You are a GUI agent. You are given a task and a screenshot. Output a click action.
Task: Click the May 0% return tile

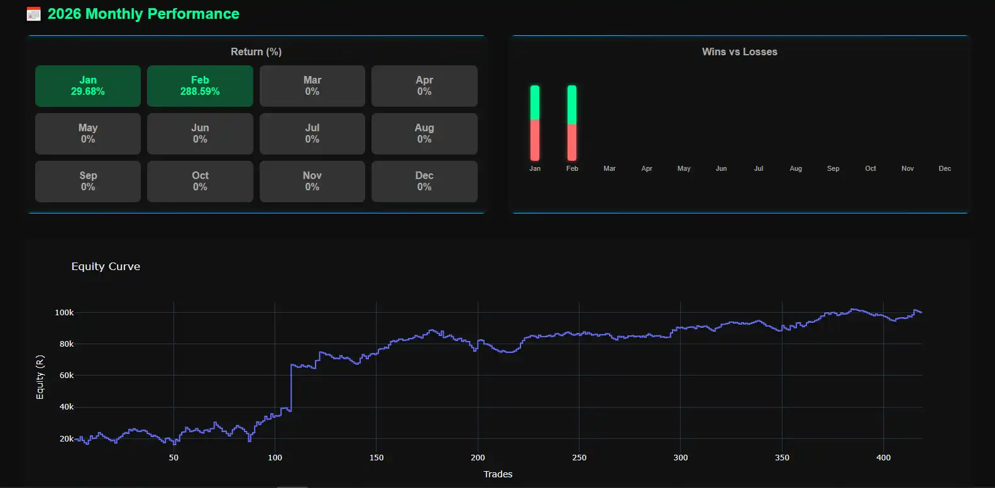(88, 134)
